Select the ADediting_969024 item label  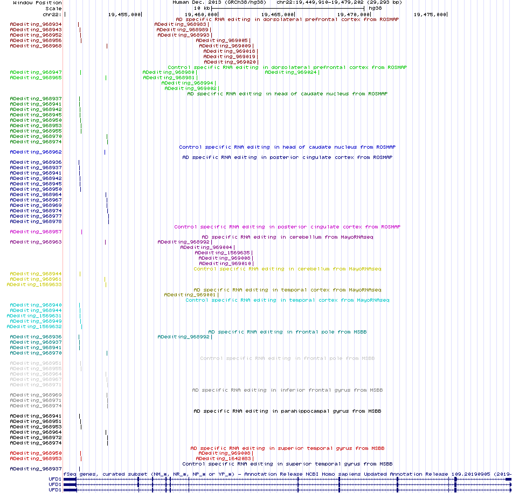coord(290,72)
